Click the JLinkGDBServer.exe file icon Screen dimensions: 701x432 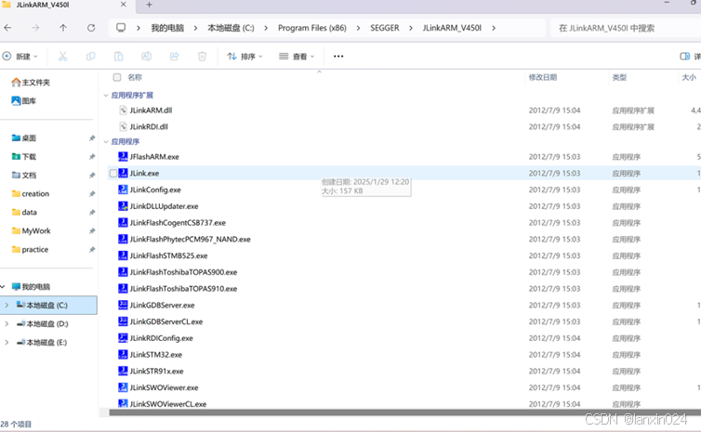click(123, 305)
